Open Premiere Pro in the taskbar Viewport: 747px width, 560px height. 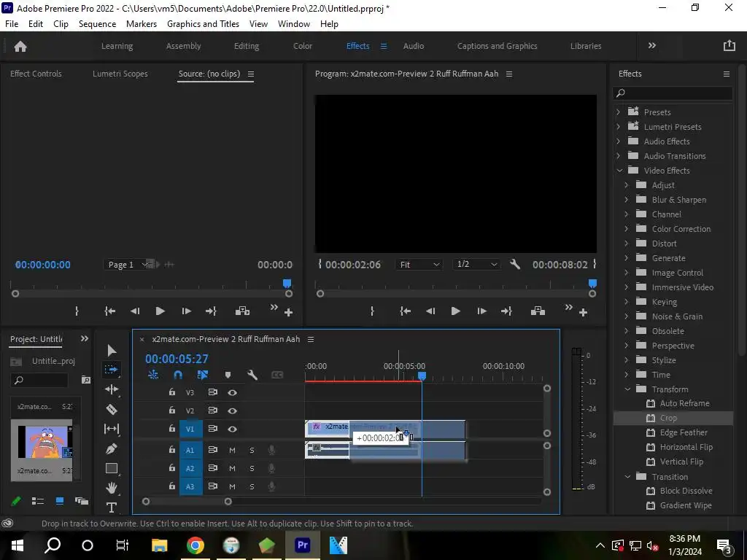[x=303, y=545]
